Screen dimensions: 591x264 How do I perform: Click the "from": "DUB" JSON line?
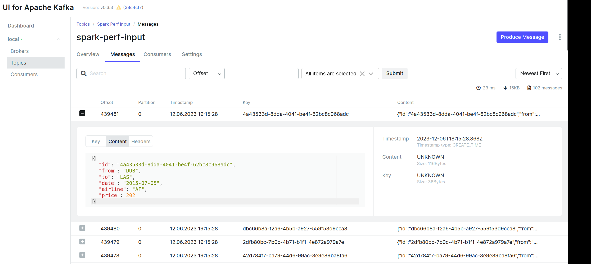(120, 171)
